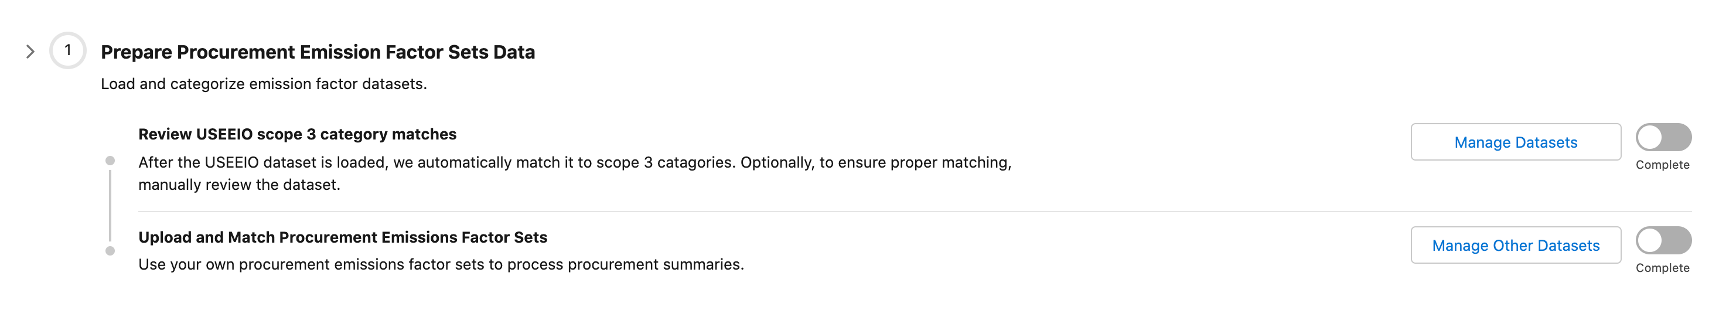The width and height of the screenshot is (1719, 320).
Task: Click Upload and Match Procurement Emissions Factor Sets title
Action: pyautogui.click(x=342, y=237)
